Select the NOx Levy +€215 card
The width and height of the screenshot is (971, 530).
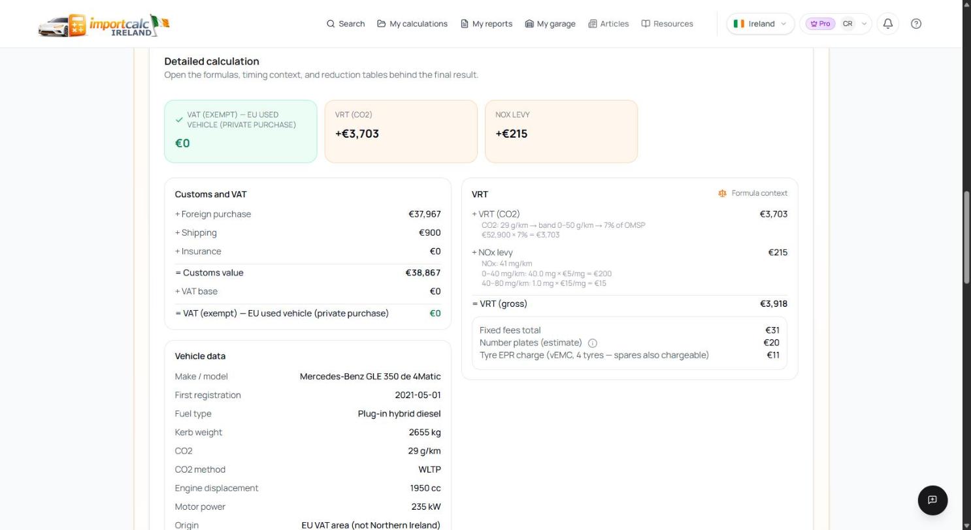click(x=561, y=131)
